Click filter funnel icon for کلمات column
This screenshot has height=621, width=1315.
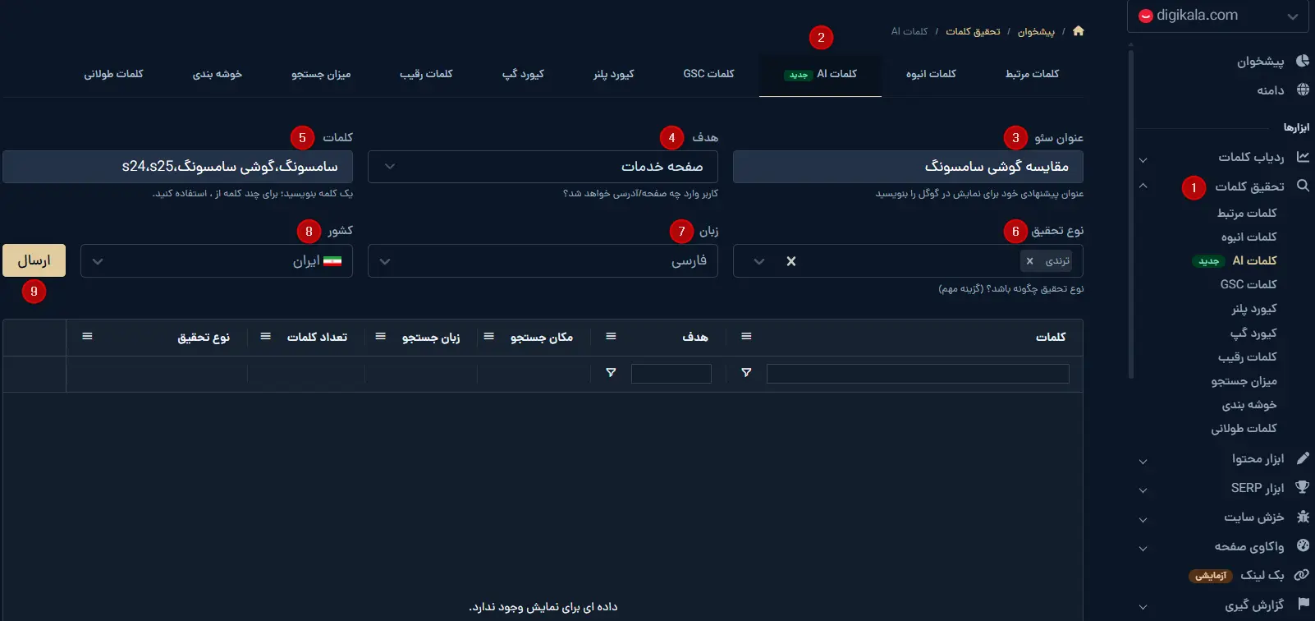[x=745, y=373]
